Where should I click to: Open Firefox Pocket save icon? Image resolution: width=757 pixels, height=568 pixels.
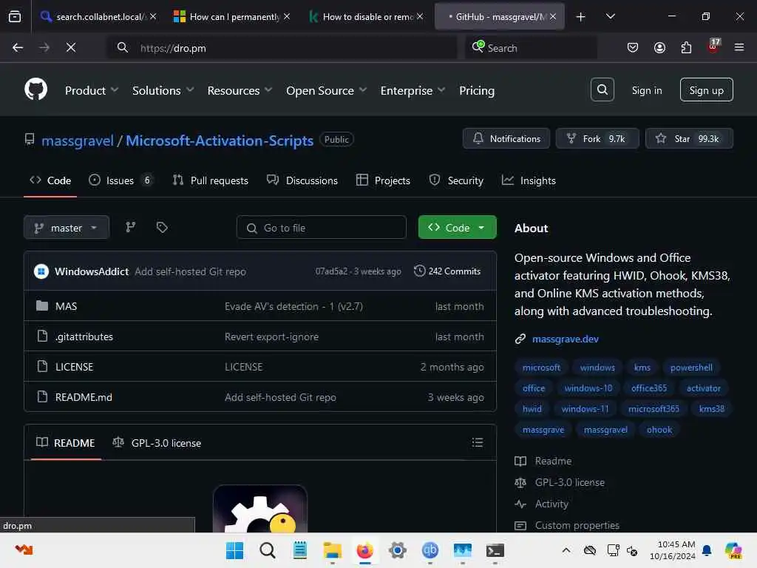click(633, 47)
